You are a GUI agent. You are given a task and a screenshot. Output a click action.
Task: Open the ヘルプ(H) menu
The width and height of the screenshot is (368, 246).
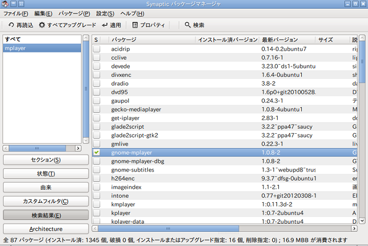(x=132, y=14)
